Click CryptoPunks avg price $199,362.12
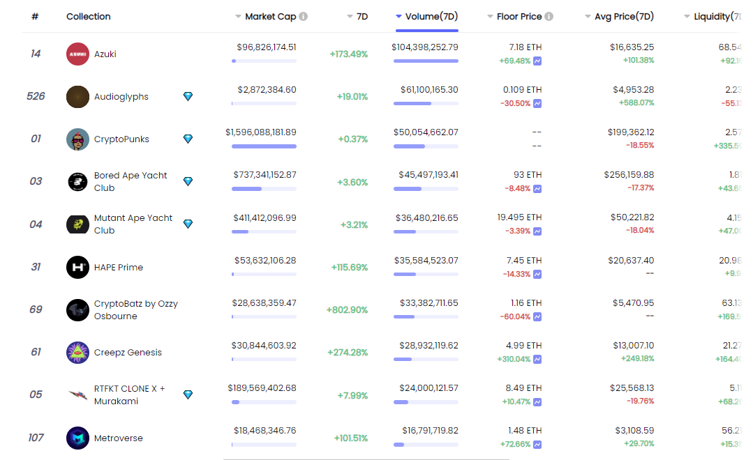 (x=631, y=132)
